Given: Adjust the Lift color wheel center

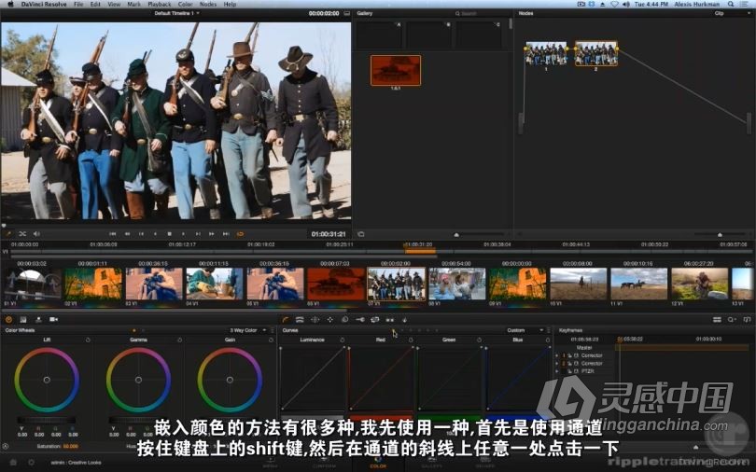Looking at the screenshot, I should click(x=47, y=380).
